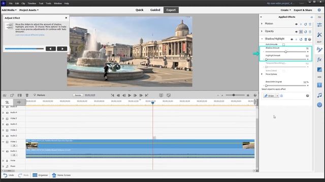Expand the Motion effect properties
The image size is (325, 182).
262,24
